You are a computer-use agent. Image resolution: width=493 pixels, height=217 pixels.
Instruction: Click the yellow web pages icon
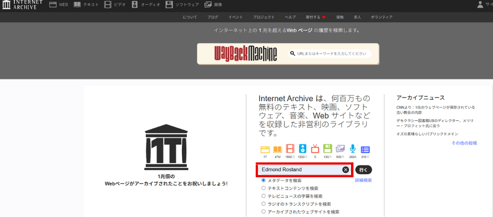pyautogui.click(x=265, y=149)
